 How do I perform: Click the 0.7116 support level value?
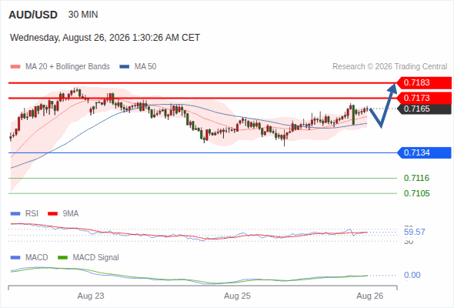click(x=416, y=178)
